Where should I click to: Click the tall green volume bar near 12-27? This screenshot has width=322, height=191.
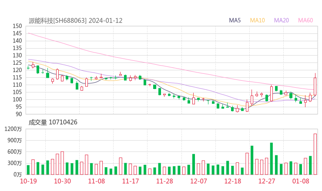click(x=271, y=158)
